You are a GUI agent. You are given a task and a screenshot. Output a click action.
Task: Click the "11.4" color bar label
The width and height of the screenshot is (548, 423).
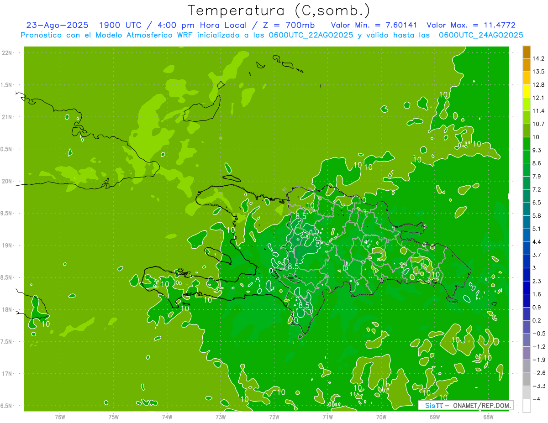click(538, 111)
